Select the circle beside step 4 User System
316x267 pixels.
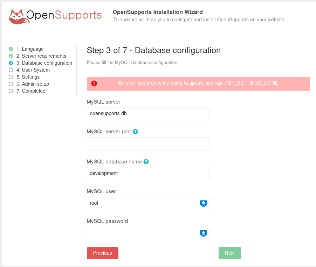point(11,70)
